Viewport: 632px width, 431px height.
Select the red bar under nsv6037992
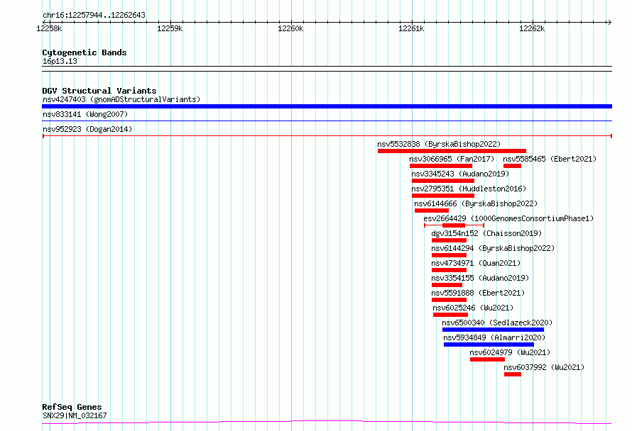512,374
